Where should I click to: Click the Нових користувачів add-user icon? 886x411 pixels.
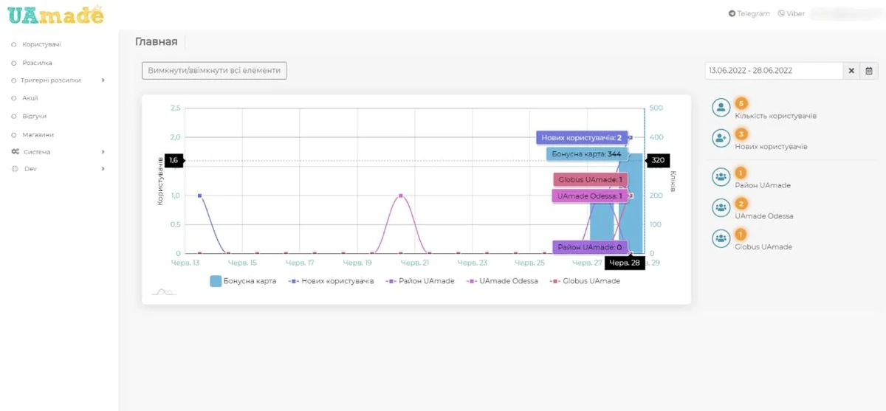point(721,138)
